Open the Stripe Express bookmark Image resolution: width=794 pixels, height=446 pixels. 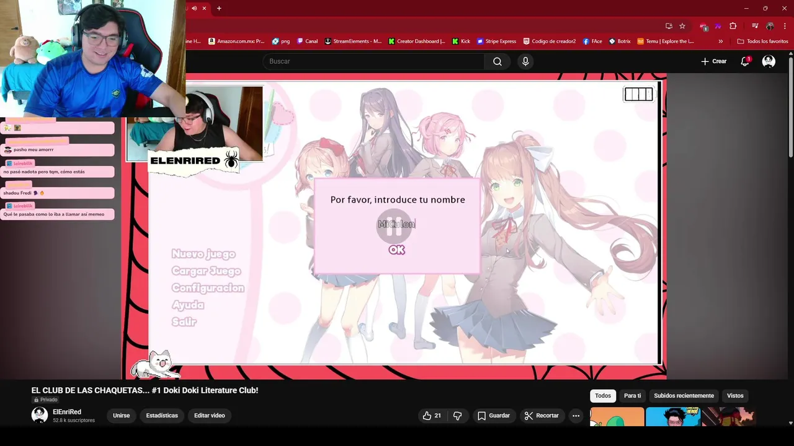496,42
